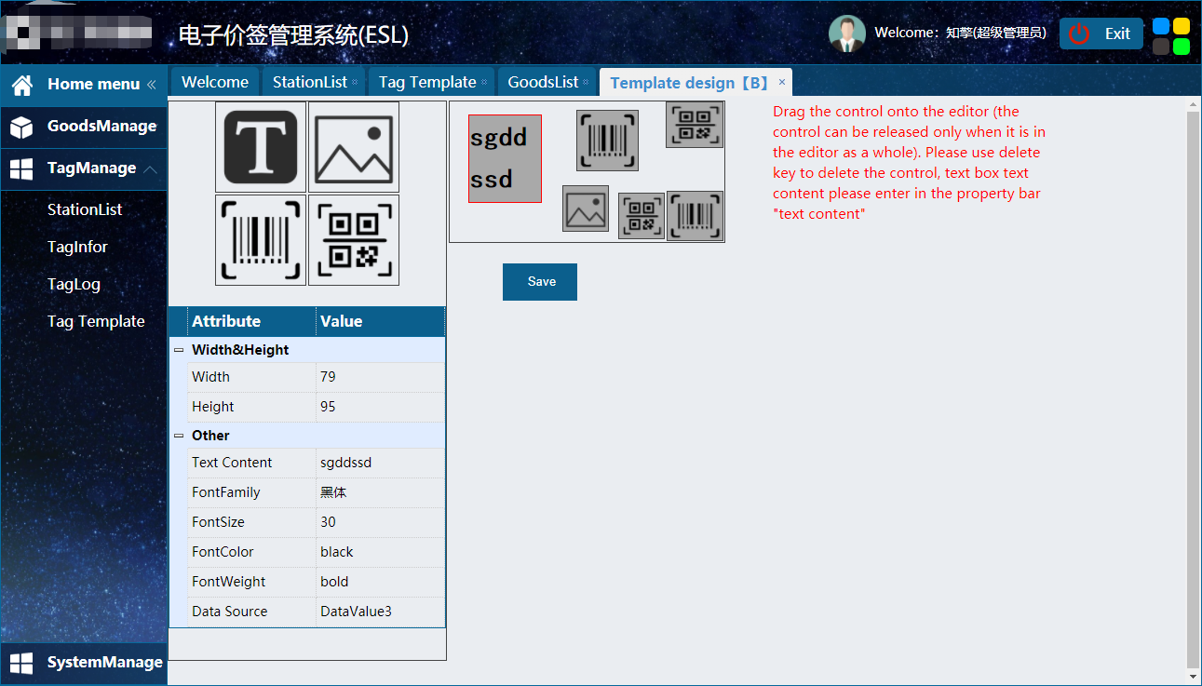Image resolution: width=1202 pixels, height=686 pixels.
Task: Open StationList in the sidebar
Action: pos(85,209)
